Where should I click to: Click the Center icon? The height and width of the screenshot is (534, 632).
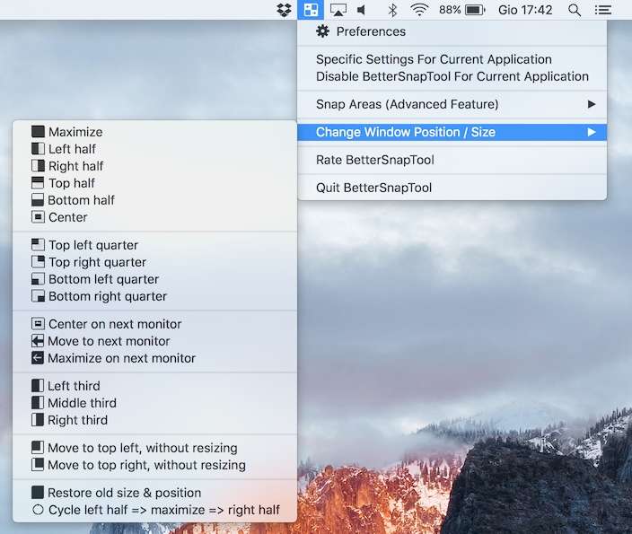(38, 217)
